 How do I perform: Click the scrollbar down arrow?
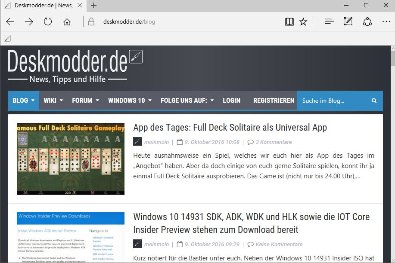[x=393, y=261]
